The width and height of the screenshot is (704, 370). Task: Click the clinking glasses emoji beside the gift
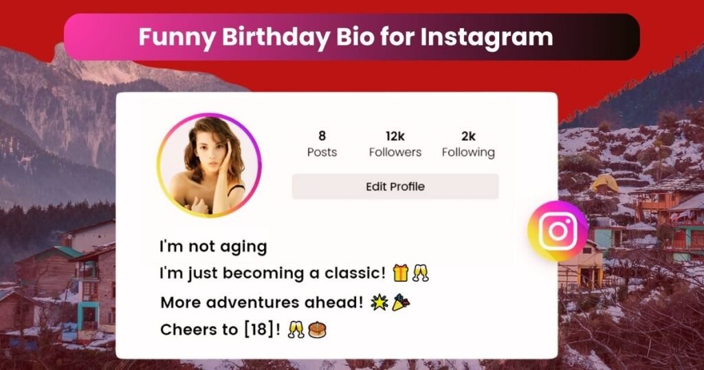420,273
